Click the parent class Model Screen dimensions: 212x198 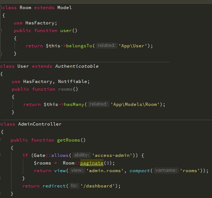point(65,8)
